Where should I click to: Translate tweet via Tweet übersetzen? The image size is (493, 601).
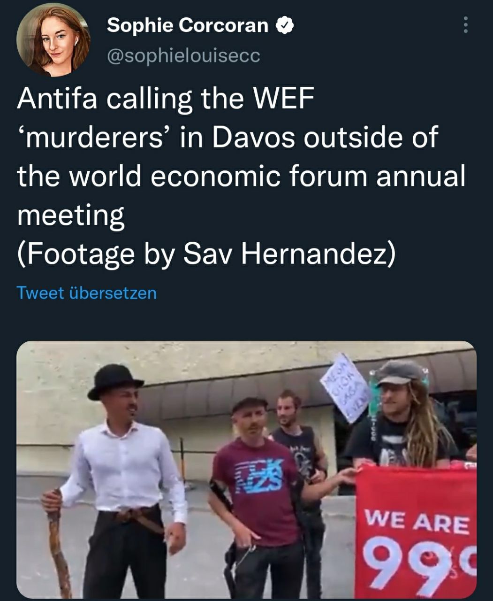tap(87, 293)
